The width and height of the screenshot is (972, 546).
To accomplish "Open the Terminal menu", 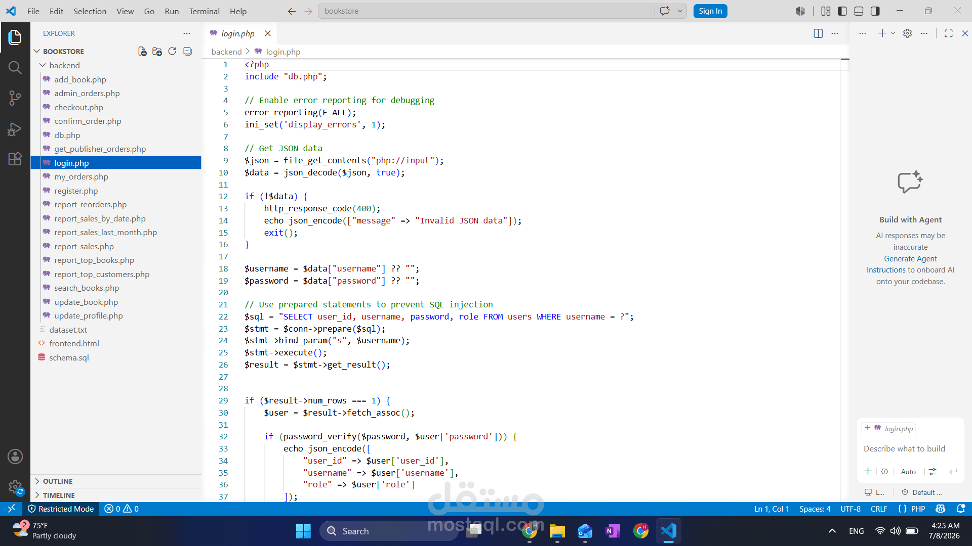I will (x=204, y=11).
